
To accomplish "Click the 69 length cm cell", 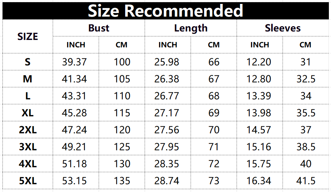I will 214,113.
